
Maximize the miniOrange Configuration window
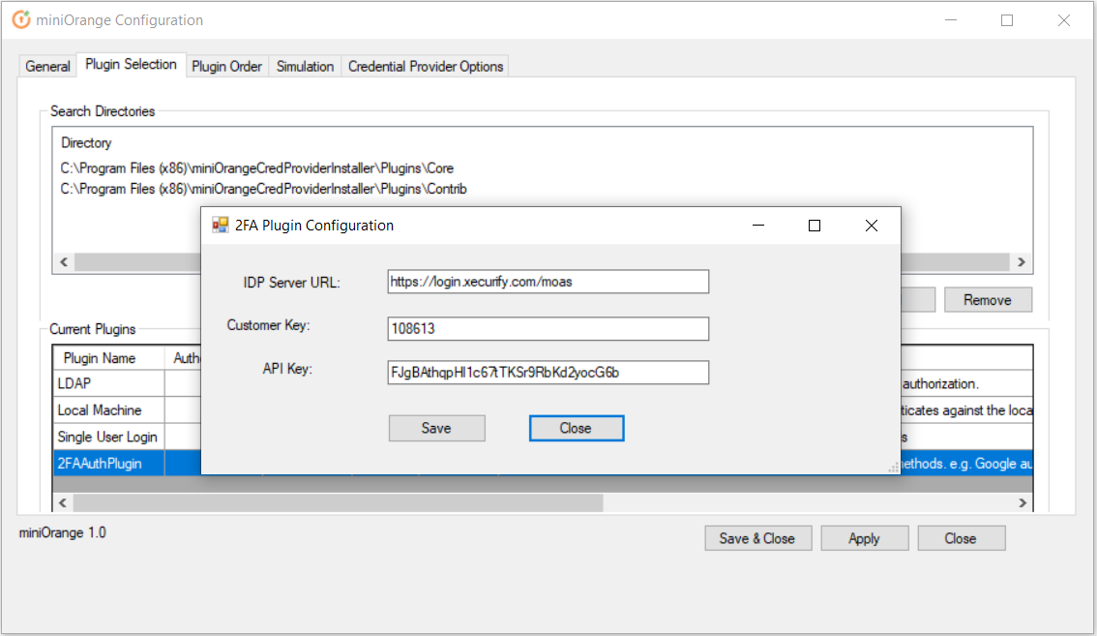pos(1007,20)
